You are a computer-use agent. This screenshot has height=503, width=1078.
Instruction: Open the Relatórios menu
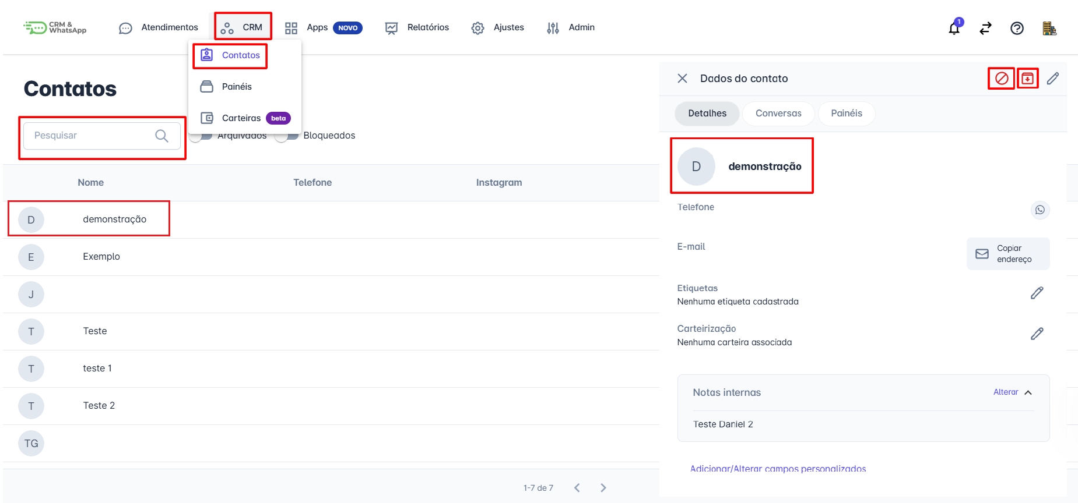click(x=417, y=27)
